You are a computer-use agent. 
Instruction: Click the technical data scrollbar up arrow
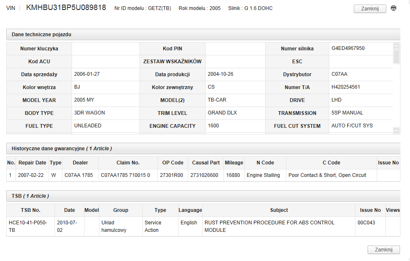click(x=396, y=46)
